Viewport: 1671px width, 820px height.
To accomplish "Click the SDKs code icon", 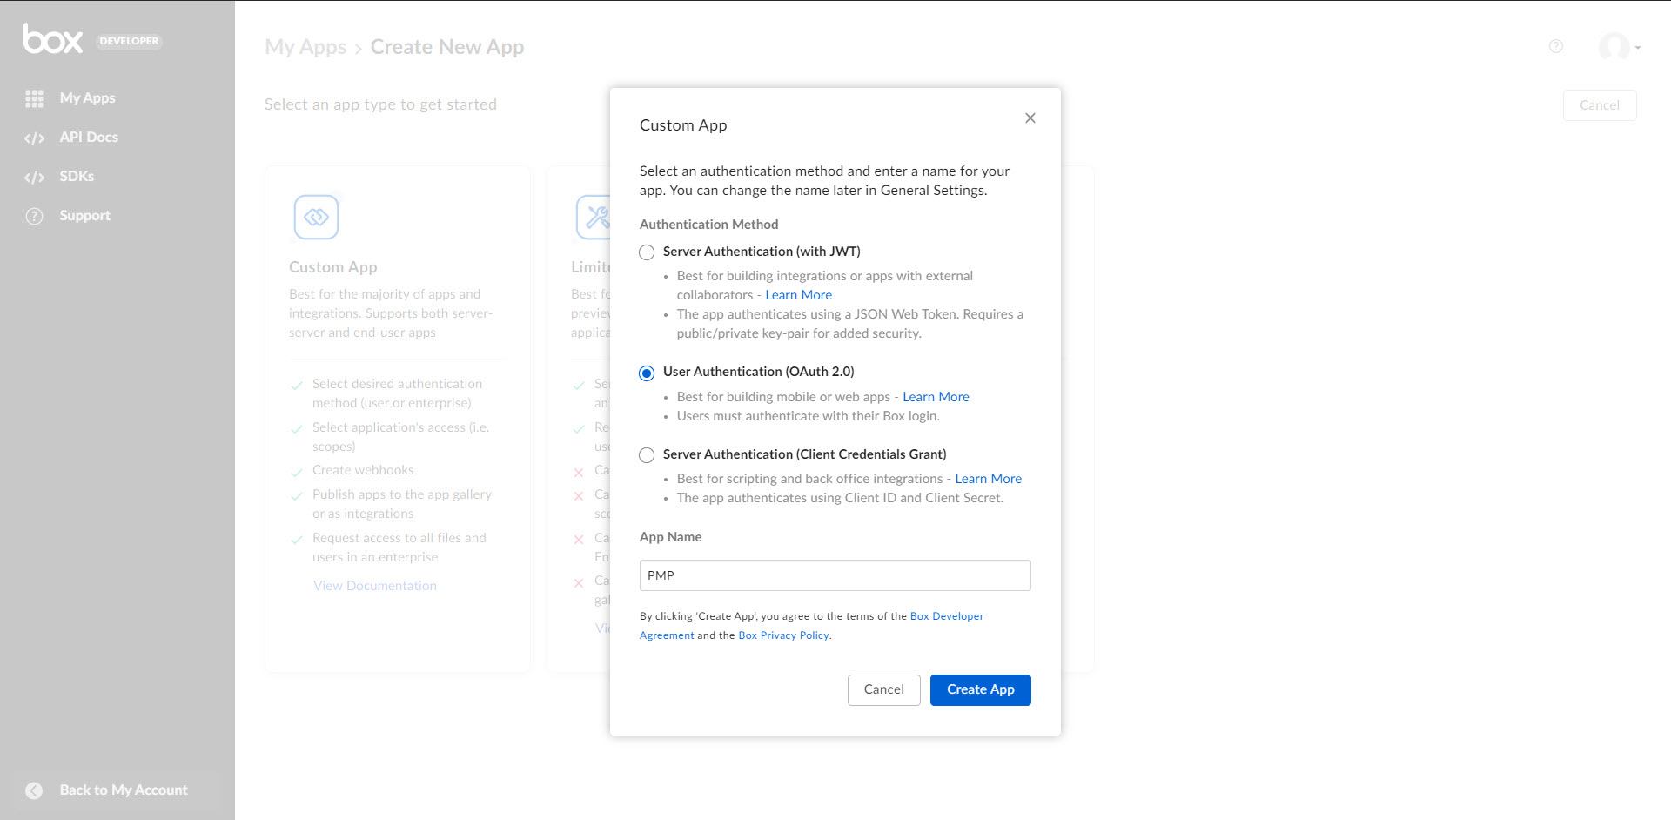I will 34,177.
